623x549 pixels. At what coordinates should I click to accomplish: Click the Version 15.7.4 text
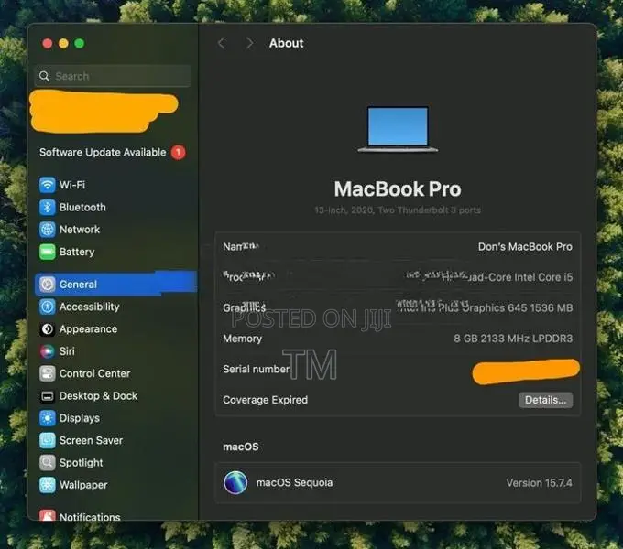[x=539, y=483]
